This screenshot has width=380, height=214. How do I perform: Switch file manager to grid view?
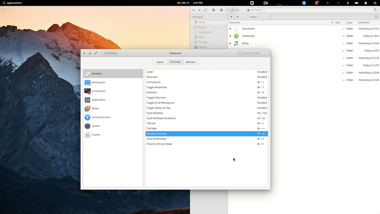[x=228, y=10]
